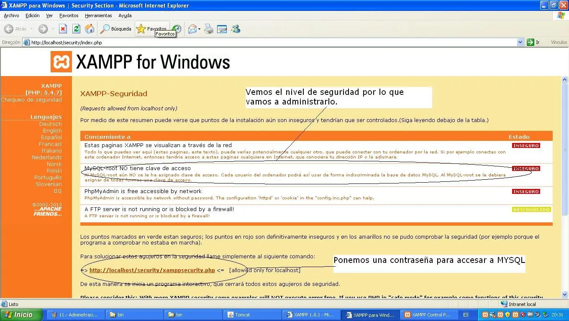Expand the forward button history dropdown arrow

(x=53, y=29)
